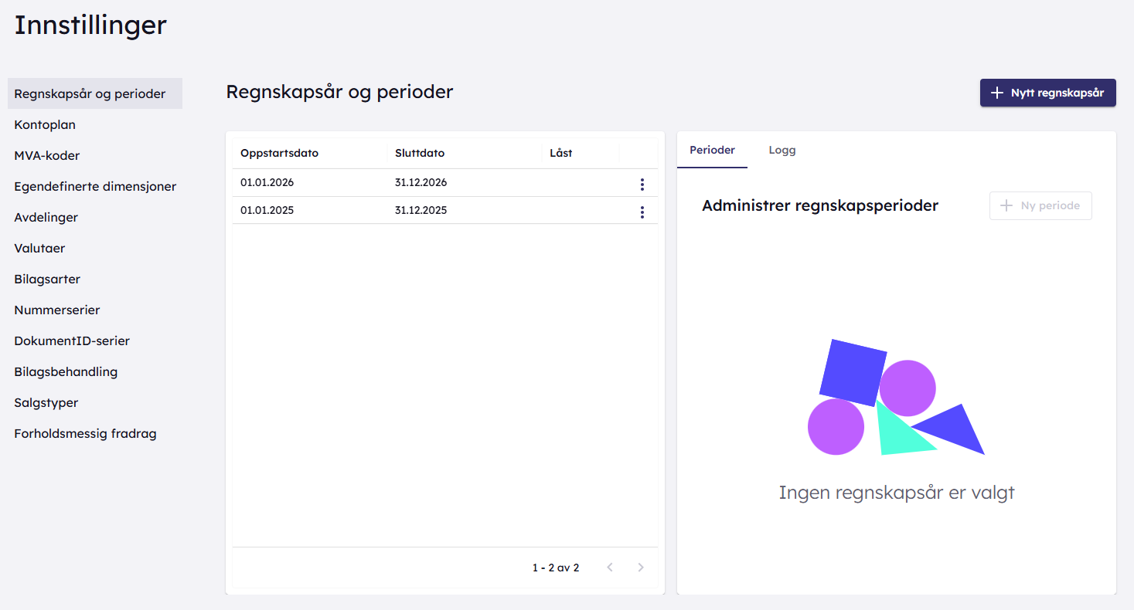Sort by the Sluttdato column header
This screenshot has height=610, width=1134.
pos(420,153)
